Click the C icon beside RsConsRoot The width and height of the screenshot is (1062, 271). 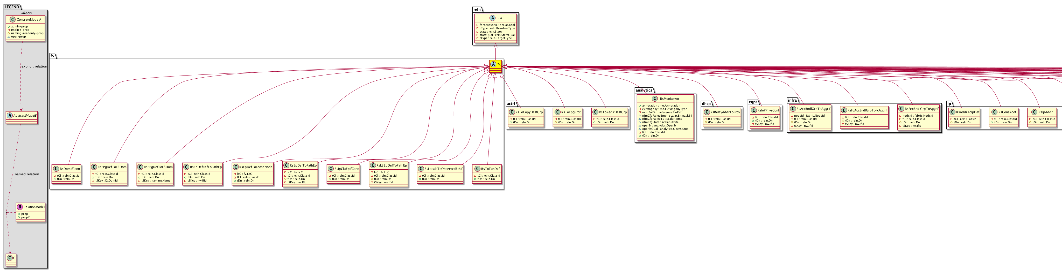click(x=994, y=112)
